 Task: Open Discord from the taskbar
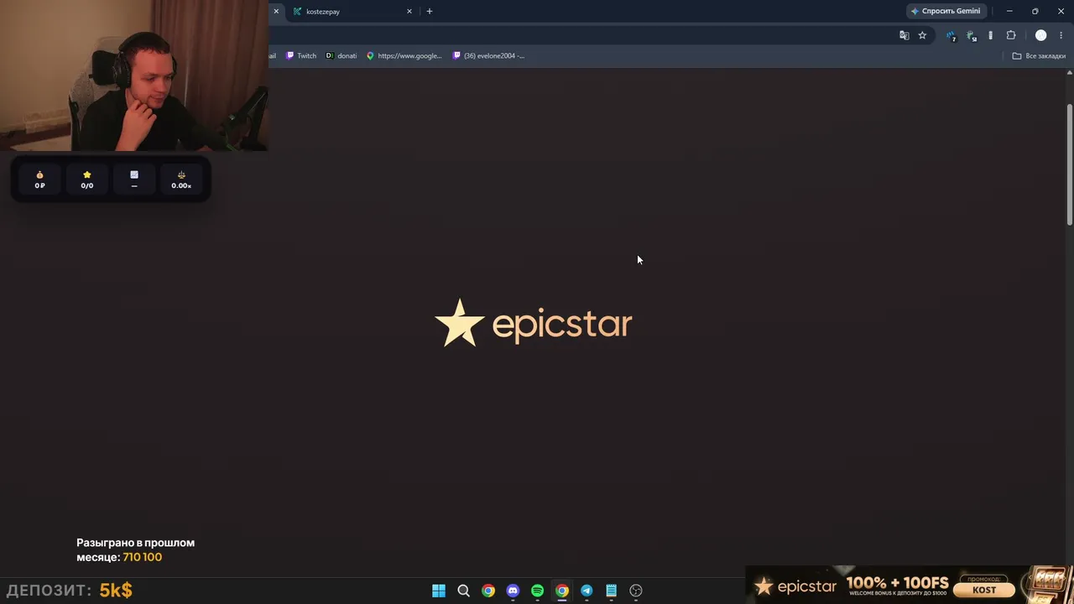point(513,591)
